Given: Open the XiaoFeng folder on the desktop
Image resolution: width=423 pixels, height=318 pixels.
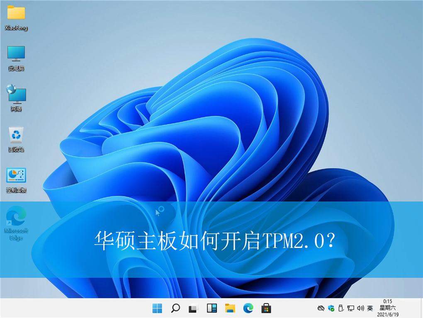Looking at the screenshot, I should (17, 17).
